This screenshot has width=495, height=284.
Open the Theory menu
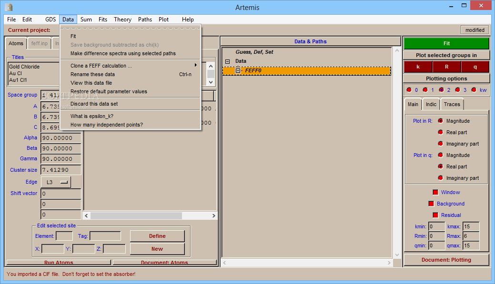(x=123, y=19)
